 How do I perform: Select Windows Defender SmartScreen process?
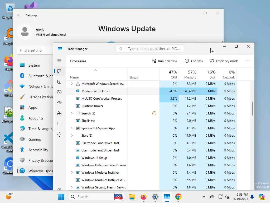(151, 165)
